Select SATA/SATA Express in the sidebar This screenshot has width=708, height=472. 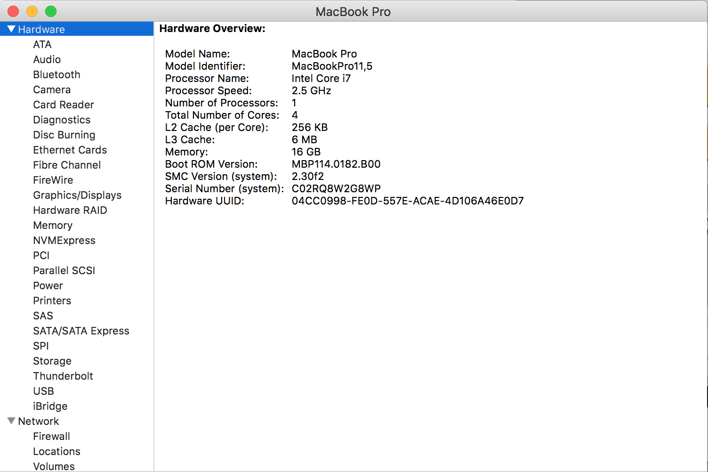click(x=81, y=331)
